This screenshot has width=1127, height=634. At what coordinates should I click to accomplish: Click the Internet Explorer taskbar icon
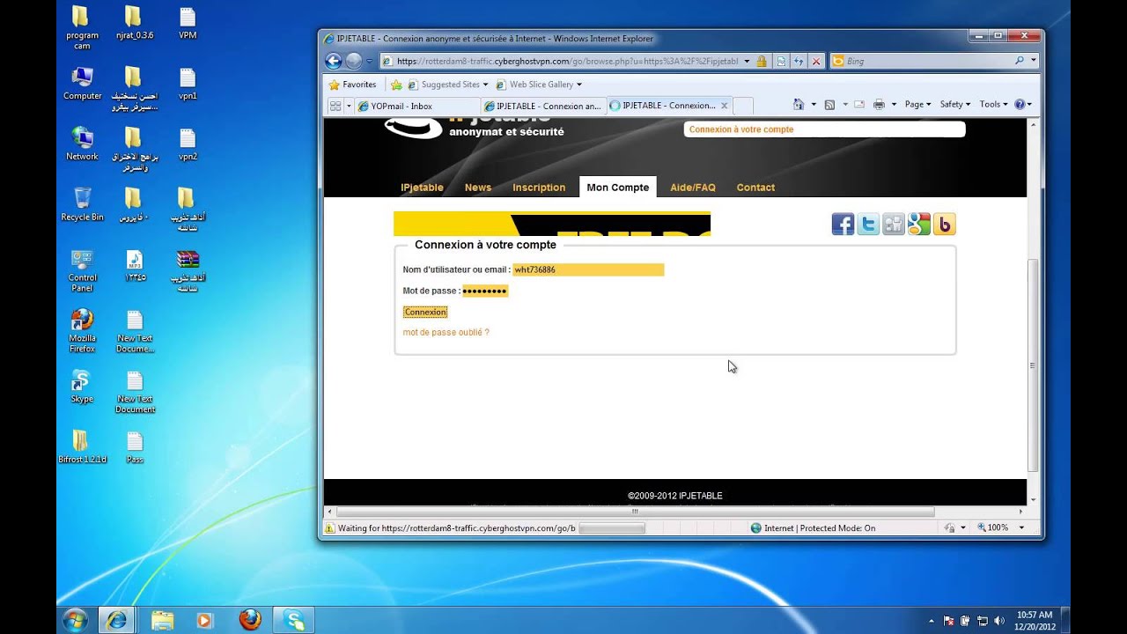click(115, 620)
